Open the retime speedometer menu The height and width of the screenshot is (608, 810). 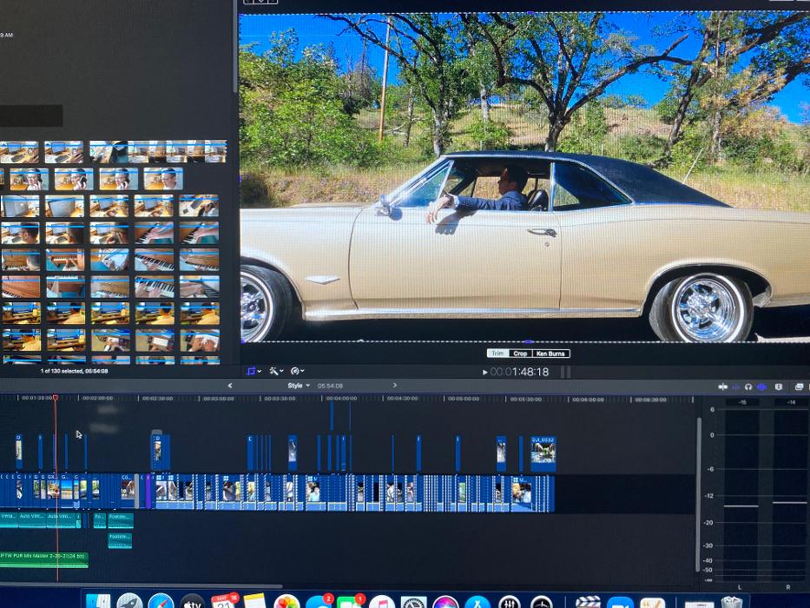click(x=298, y=371)
